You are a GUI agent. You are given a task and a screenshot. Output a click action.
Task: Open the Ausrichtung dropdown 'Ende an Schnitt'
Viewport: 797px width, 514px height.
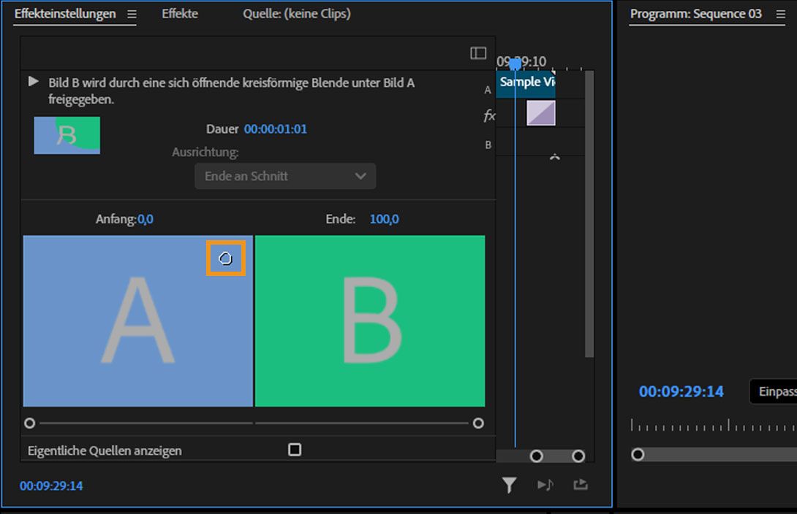pyautogui.click(x=285, y=176)
